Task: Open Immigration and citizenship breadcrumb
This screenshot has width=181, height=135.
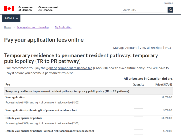Action: point(33,27)
